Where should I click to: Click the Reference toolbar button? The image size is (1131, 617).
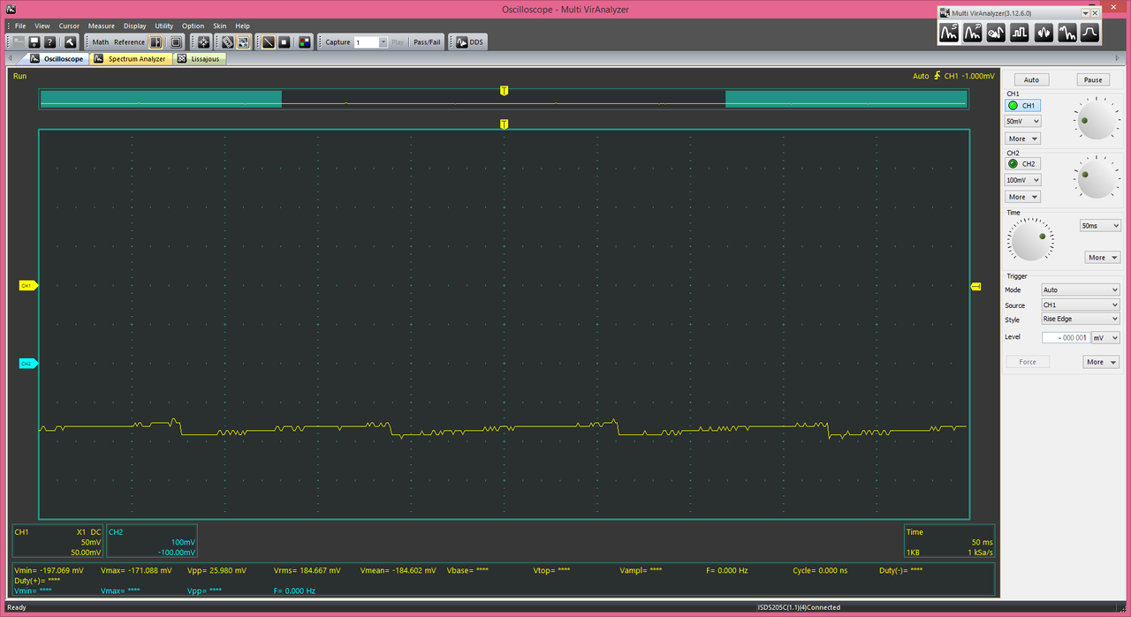pyautogui.click(x=129, y=41)
